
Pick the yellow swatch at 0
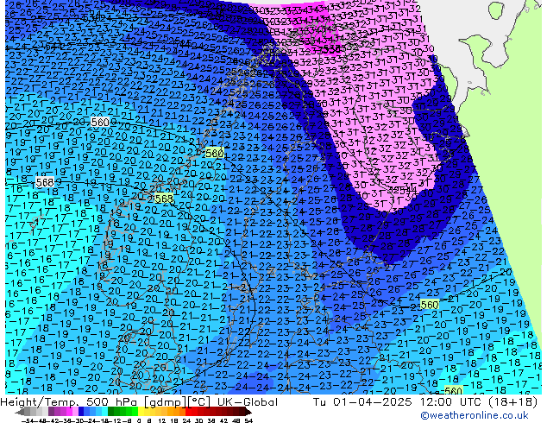click(141, 411)
